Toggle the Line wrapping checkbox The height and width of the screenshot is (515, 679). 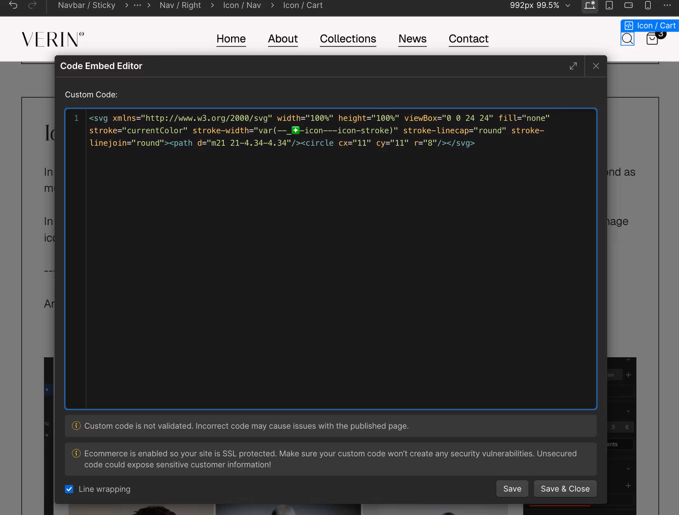pos(69,489)
